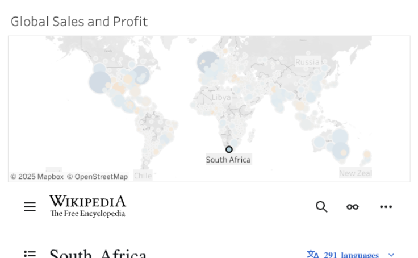Select the Russia label on the map
418x258 pixels.
(x=307, y=62)
